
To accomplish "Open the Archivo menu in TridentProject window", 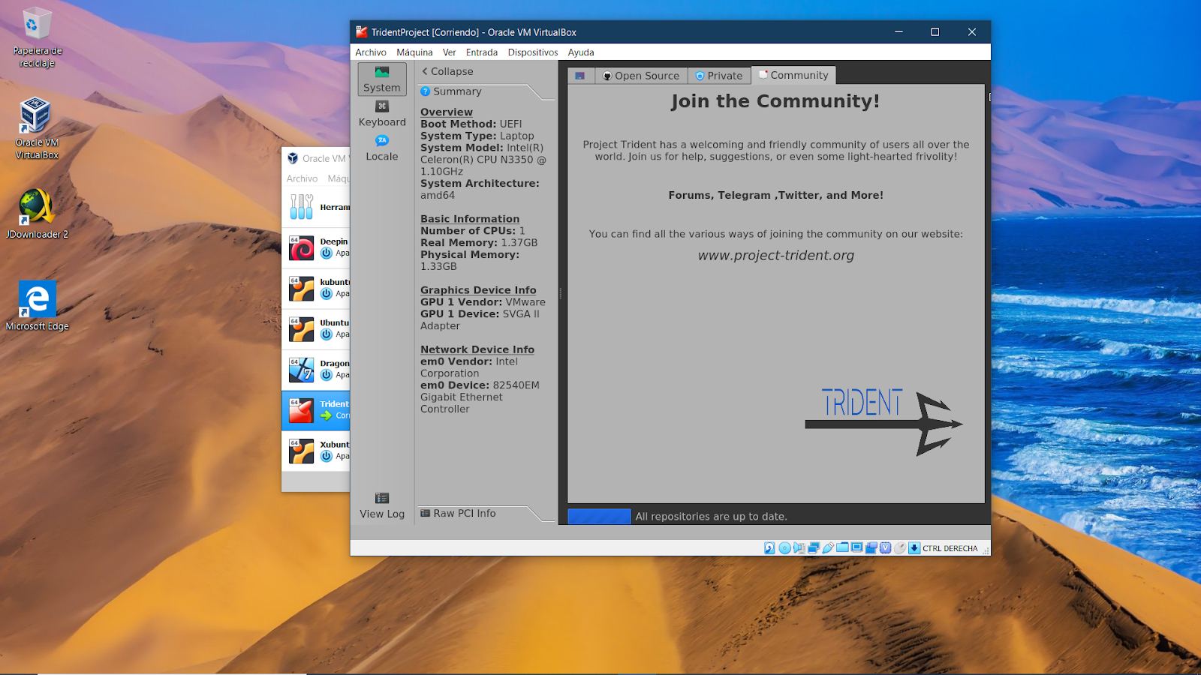I will click(x=371, y=52).
